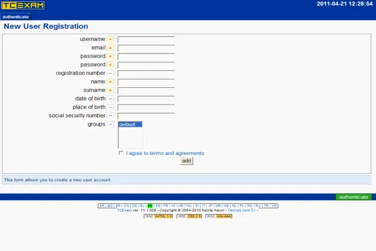This screenshot has height=251, width=376.
Task: Switch language to EN in footer
Action: (150, 206)
